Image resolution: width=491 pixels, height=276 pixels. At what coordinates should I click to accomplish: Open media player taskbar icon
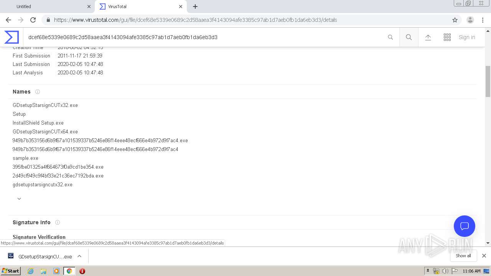pyautogui.click(x=56, y=271)
